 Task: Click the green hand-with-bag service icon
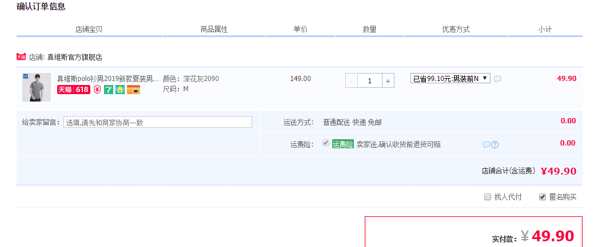[x=120, y=90]
